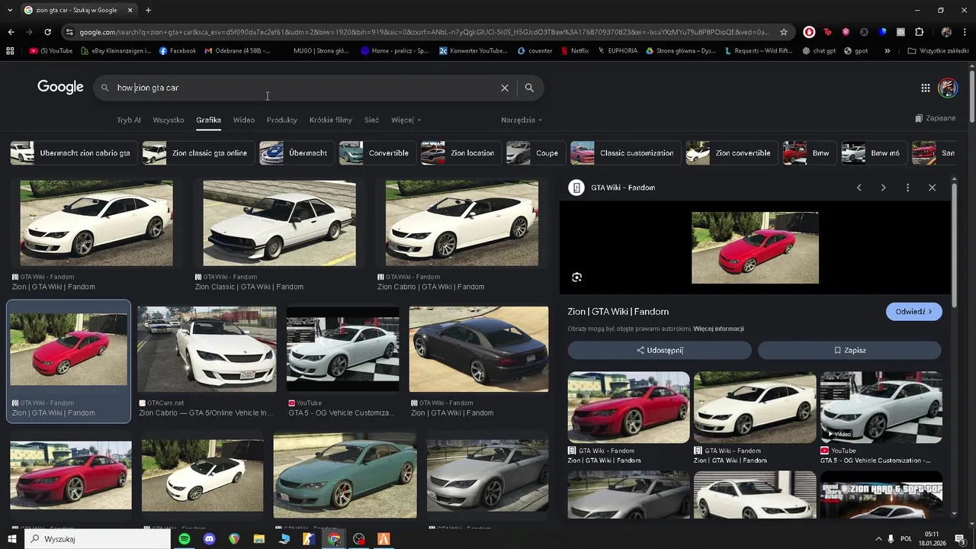Click the Odwiedź visit button
976x549 pixels.
click(x=913, y=312)
